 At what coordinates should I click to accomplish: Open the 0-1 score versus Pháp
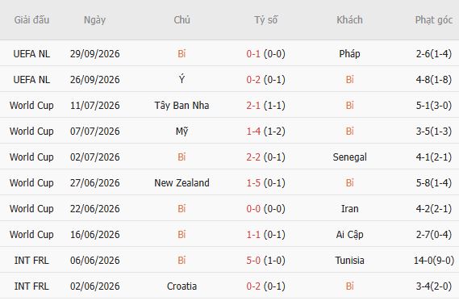(253, 54)
